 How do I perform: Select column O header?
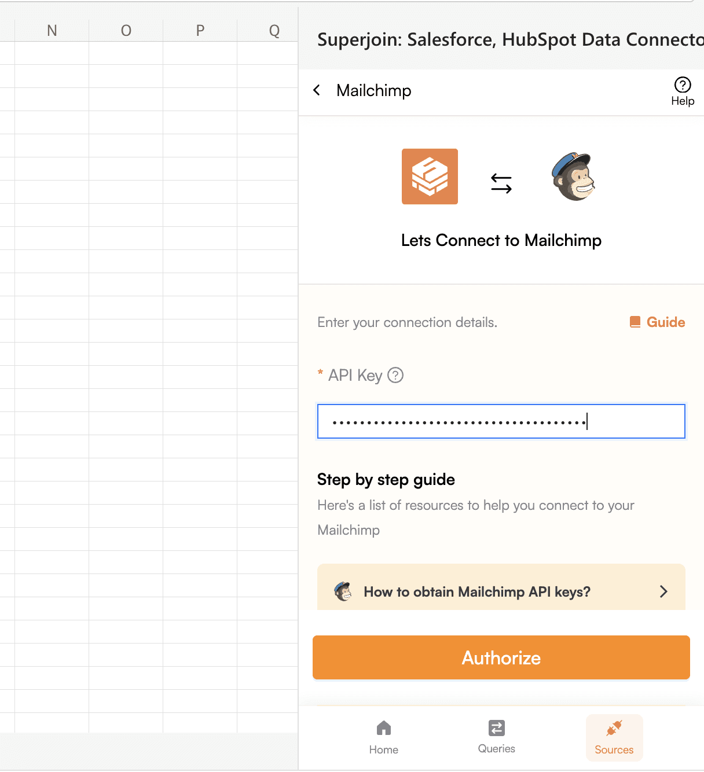point(126,30)
